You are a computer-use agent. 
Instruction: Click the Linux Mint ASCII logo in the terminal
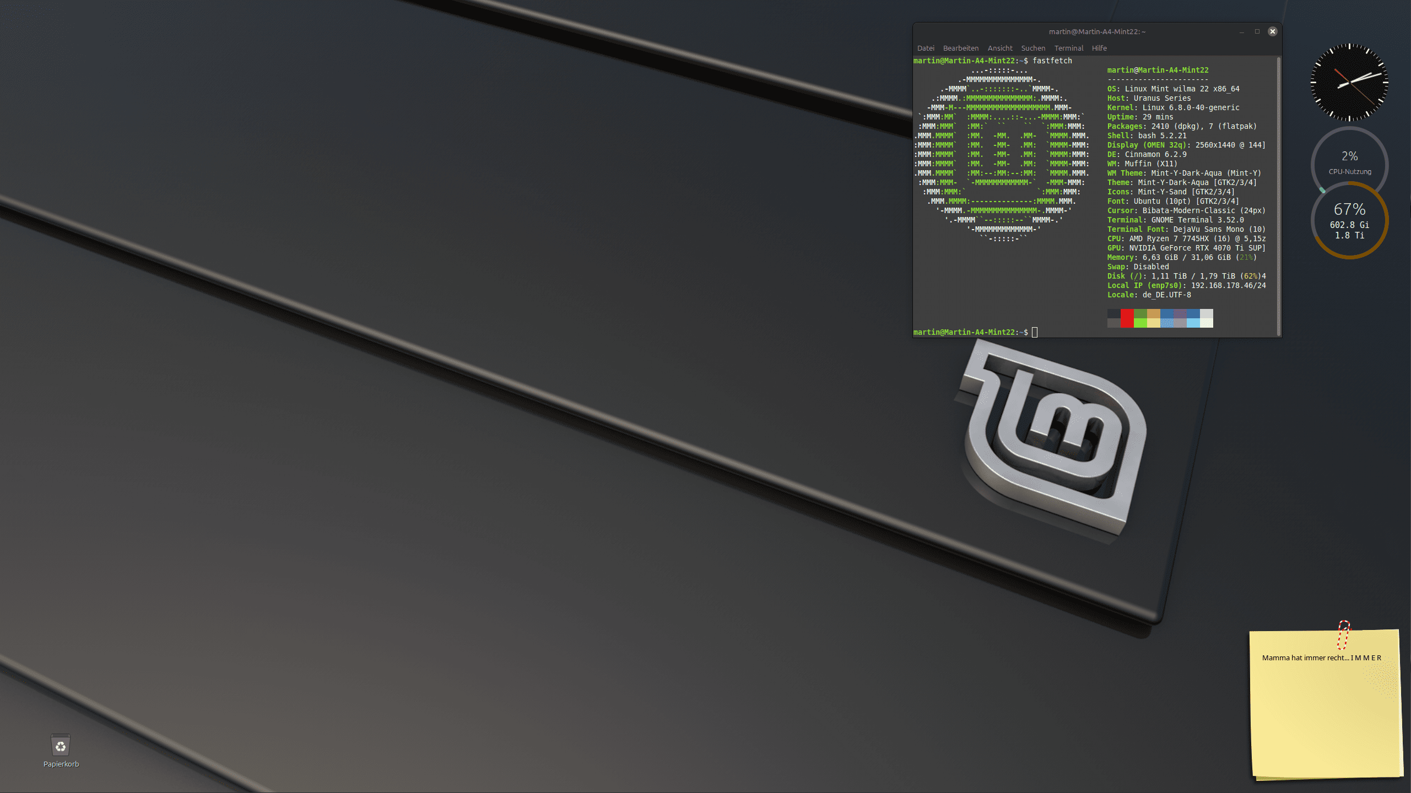[x=1002, y=154]
